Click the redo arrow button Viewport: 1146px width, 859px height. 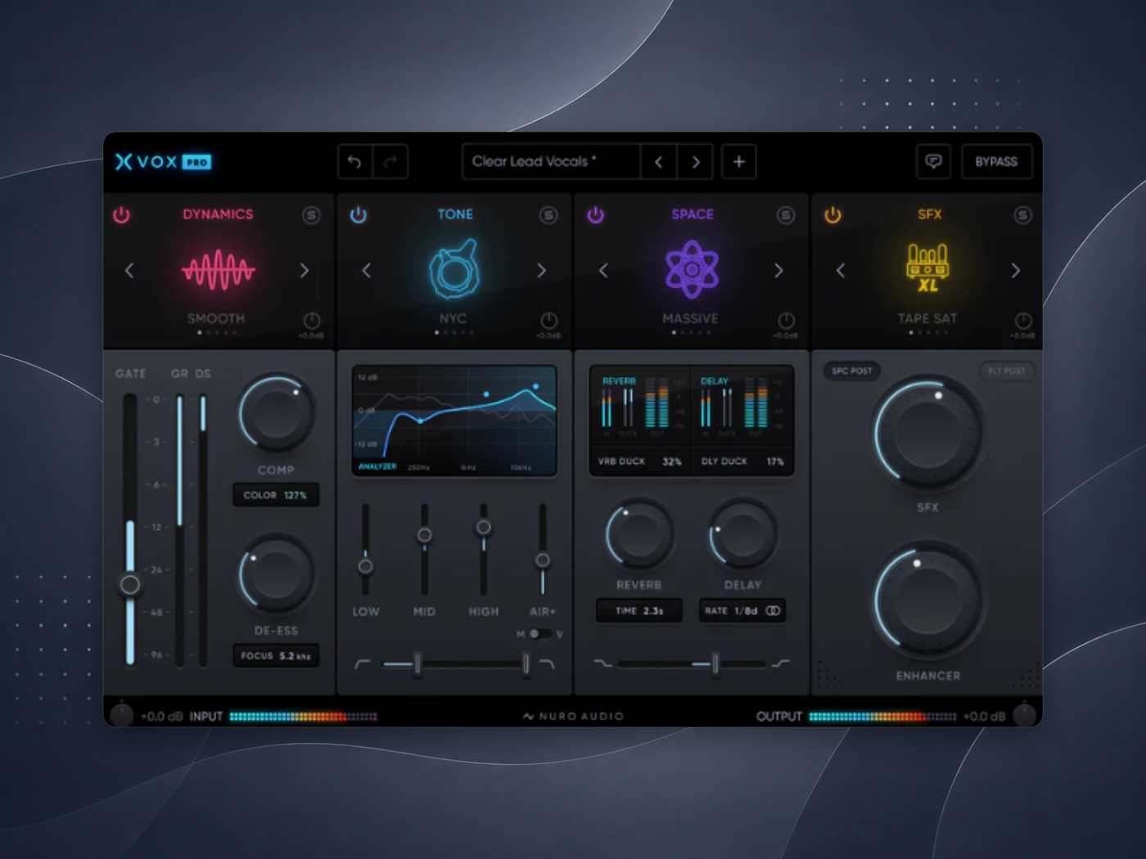[390, 162]
